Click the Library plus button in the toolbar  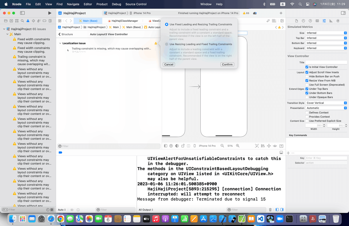click(x=281, y=13)
